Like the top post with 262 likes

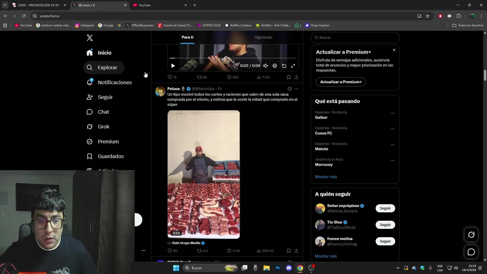coord(232,77)
